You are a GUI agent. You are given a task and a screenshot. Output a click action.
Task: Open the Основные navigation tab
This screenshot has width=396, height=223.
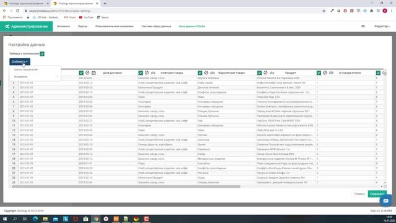tap(63, 26)
